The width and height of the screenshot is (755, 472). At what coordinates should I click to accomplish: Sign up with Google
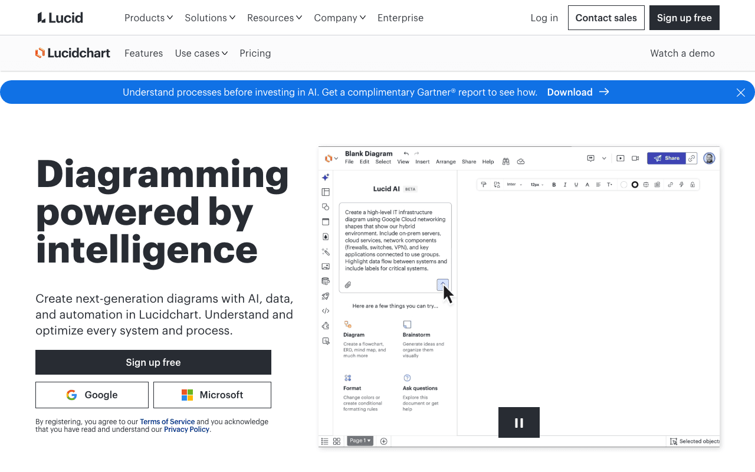pyautogui.click(x=92, y=395)
